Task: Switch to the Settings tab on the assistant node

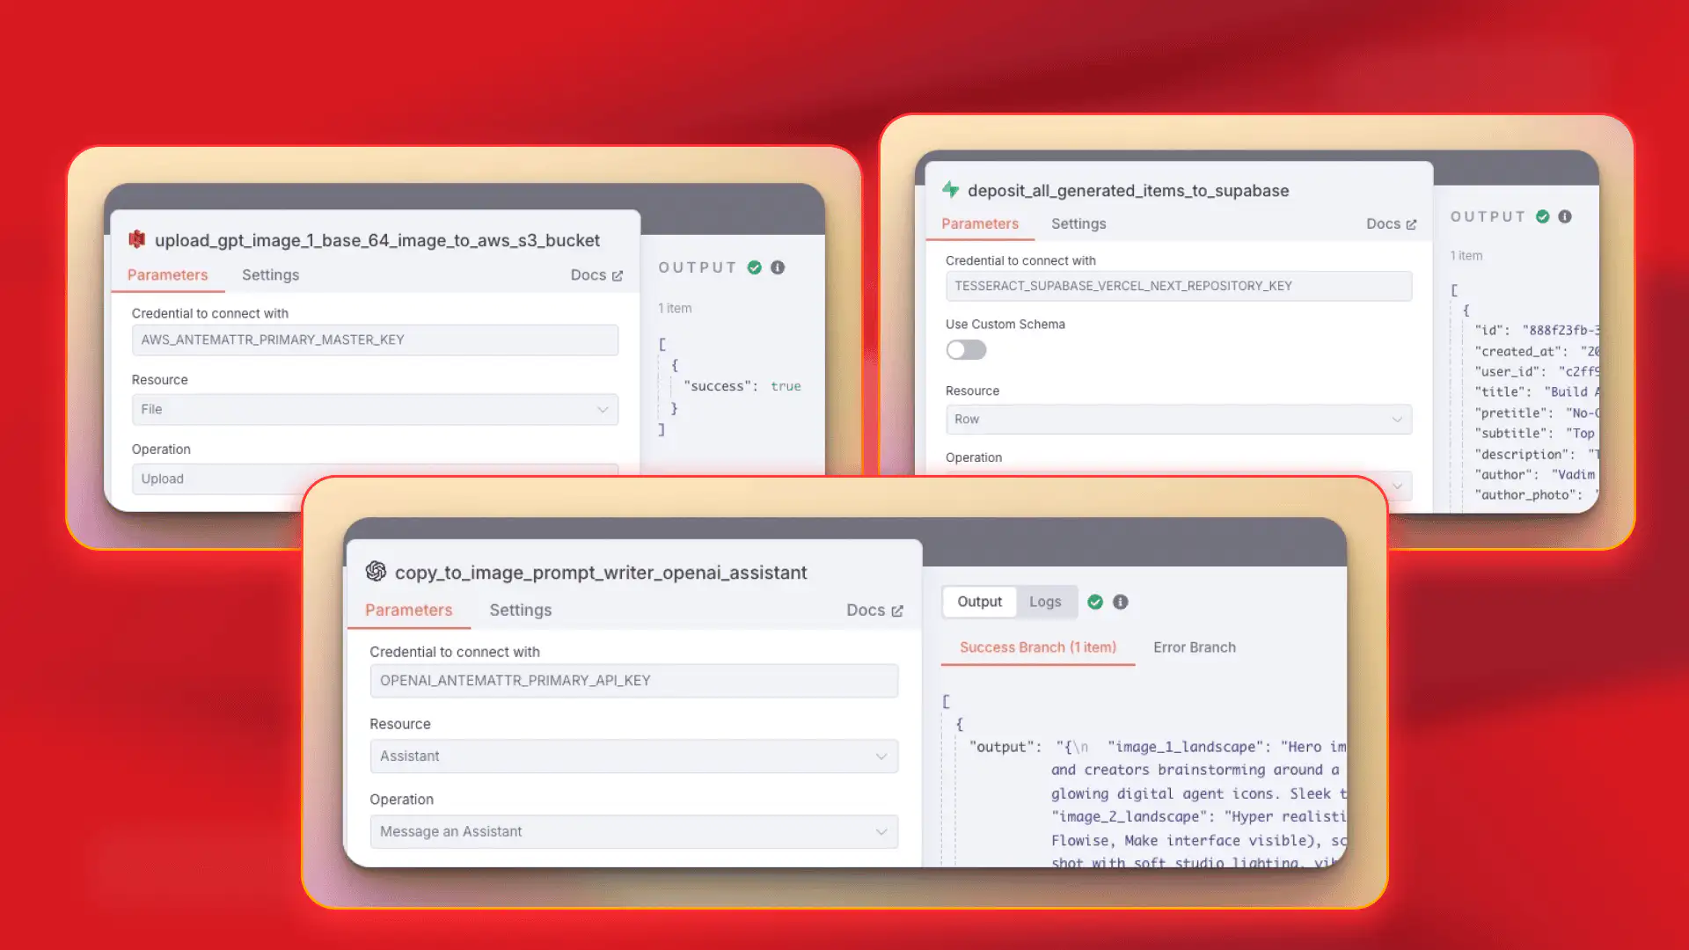Action: pos(520,610)
